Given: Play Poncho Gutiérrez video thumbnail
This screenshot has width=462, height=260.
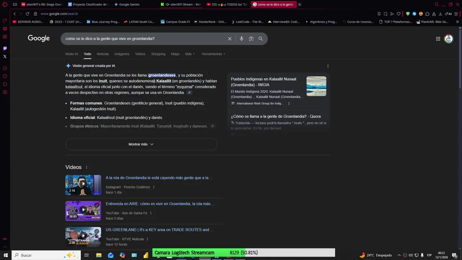Looking at the screenshot, I should pyautogui.click(x=83, y=185).
